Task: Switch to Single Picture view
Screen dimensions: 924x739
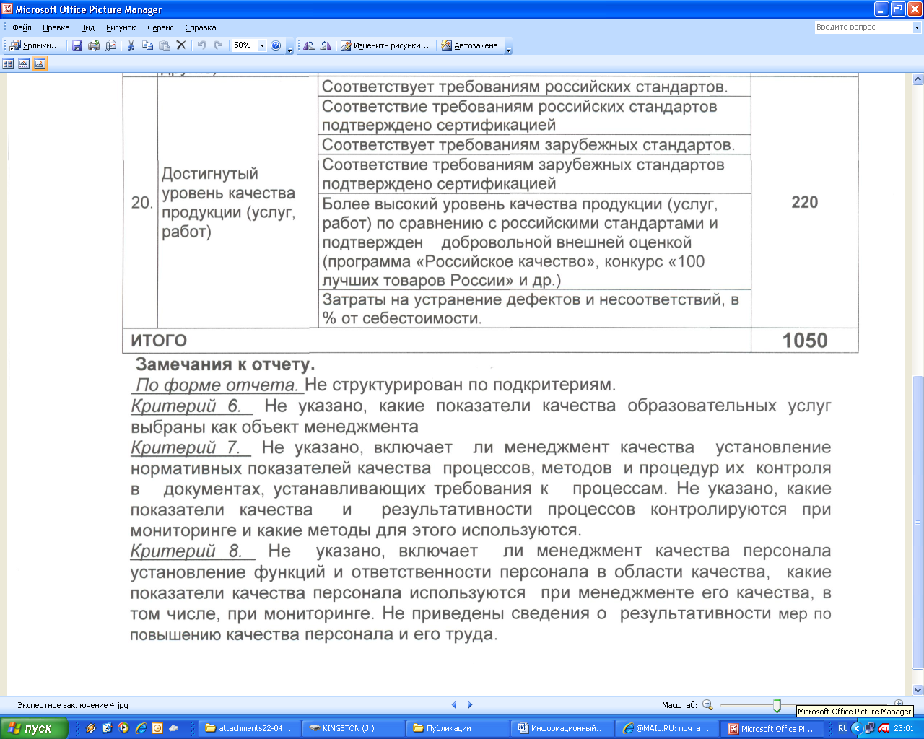Action: (40, 64)
